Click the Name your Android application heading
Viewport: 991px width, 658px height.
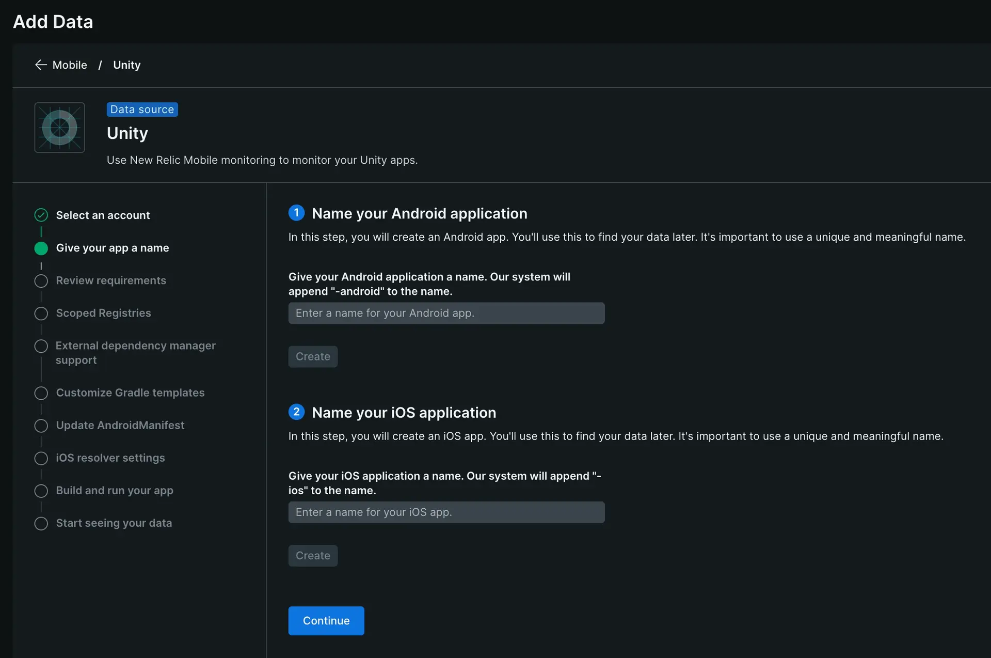420,213
